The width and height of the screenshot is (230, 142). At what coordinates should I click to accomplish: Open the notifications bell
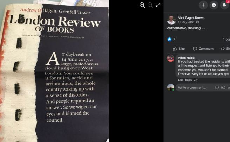tap(224, 5)
